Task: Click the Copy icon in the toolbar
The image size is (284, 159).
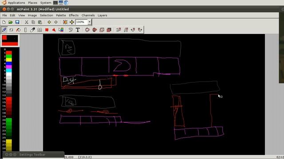Action: click(33, 22)
